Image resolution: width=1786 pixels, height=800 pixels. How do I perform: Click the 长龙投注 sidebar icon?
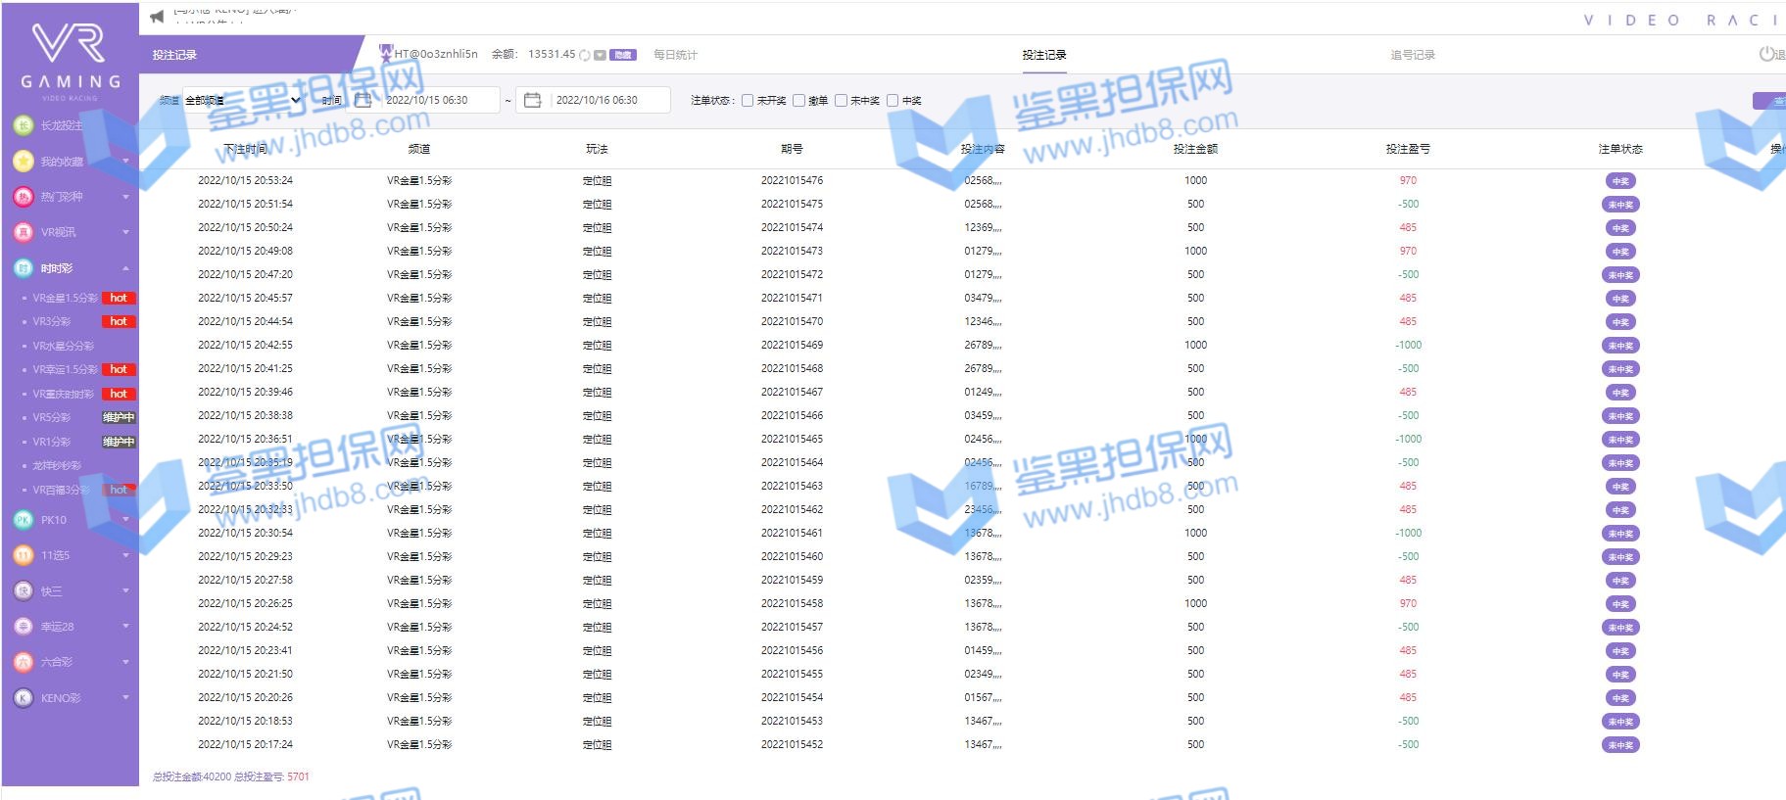click(x=24, y=125)
